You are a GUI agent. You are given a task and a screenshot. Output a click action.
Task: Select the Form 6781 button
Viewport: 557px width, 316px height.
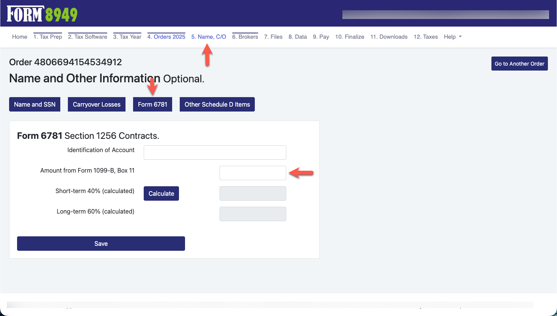pyautogui.click(x=152, y=104)
